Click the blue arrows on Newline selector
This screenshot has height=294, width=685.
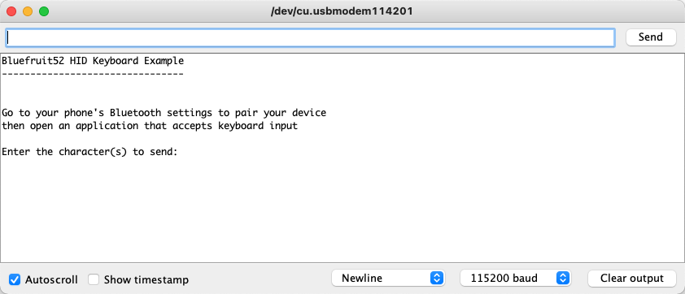pyautogui.click(x=437, y=279)
